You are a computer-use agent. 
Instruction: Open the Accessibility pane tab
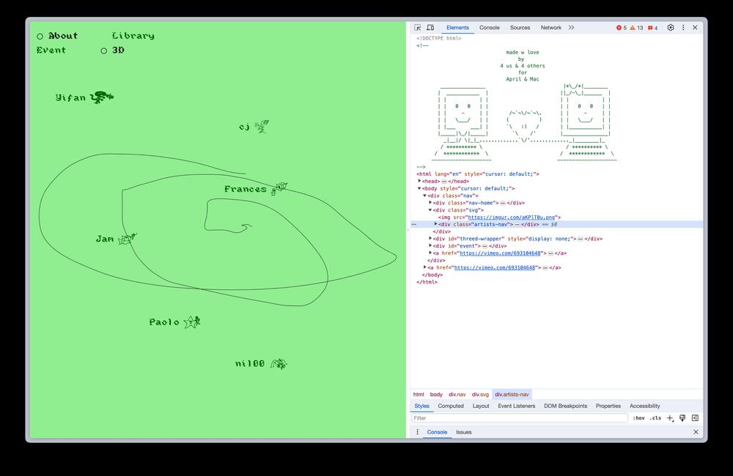click(644, 406)
